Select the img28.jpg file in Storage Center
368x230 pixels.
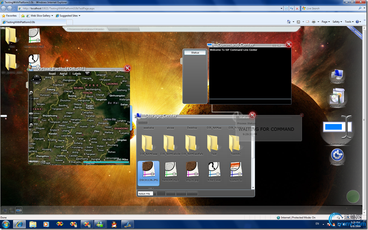(x=192, y=172)
